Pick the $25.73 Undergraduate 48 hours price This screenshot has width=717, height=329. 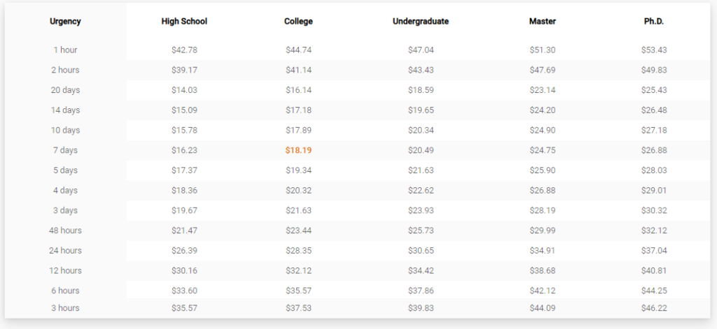[x=421, y=231]
